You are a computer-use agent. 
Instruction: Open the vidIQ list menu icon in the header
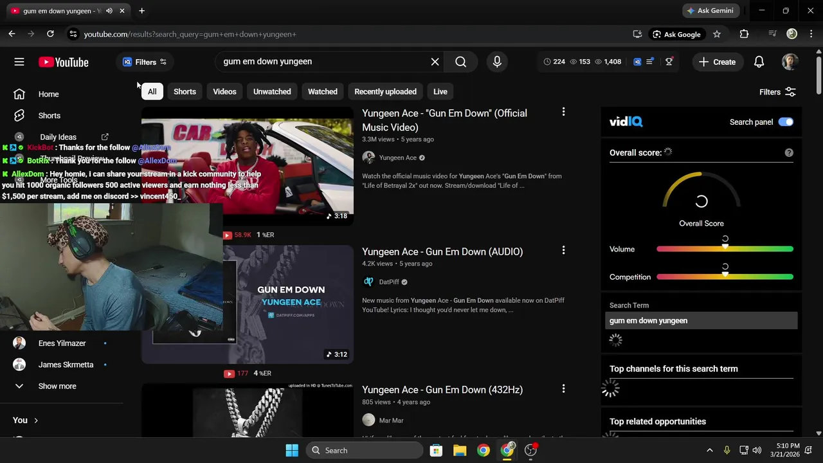650,61
